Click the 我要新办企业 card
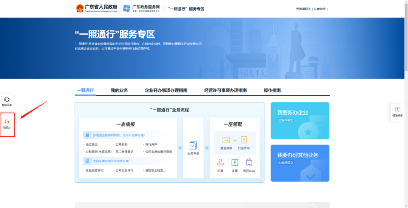The height and width of the screenshot is (208, 408). click(300, 121)
